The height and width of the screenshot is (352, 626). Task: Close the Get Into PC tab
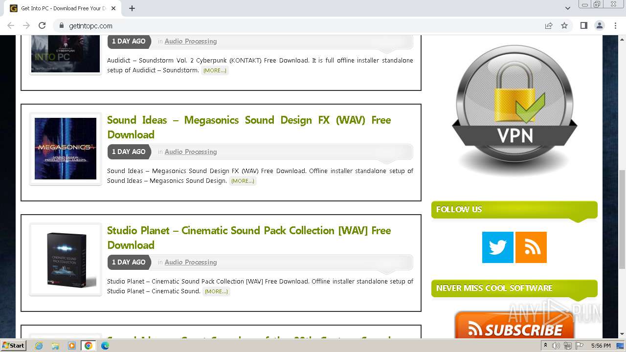[x=113, y=8]
